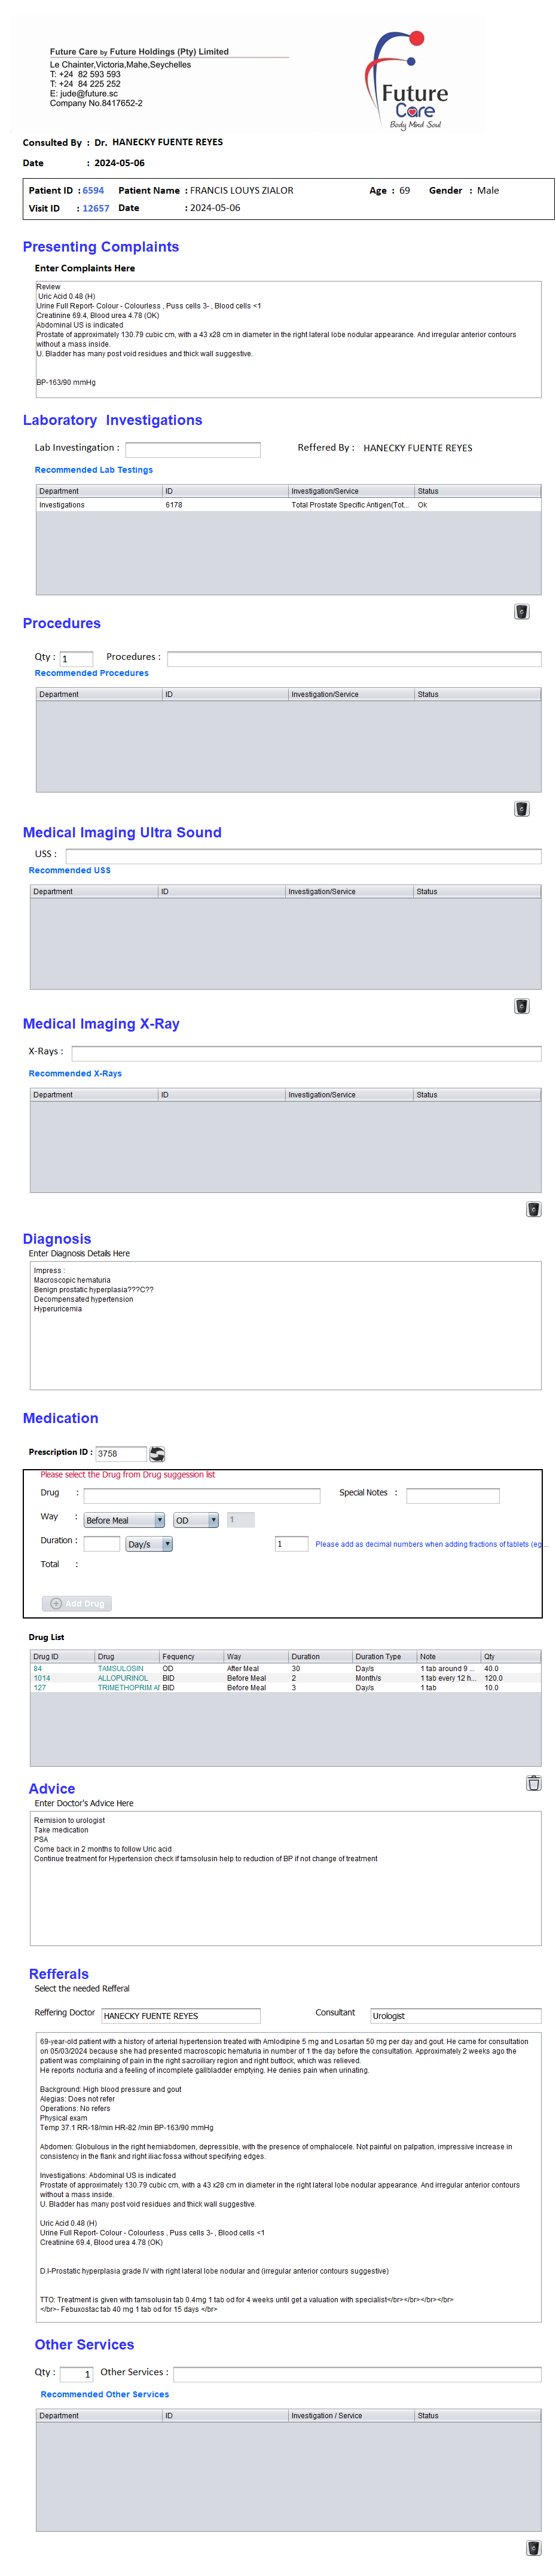This screenshot has width=556, height=2576.
Task: Click delete icon below Other Services table
Action: (533, 2548)
